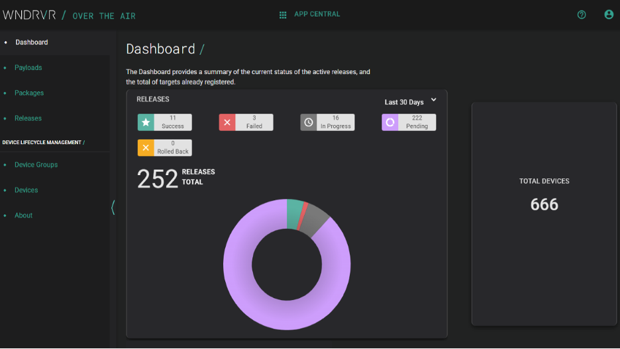Click the purple Pending status icon
Viewport: 620px width, 349px height.
(x=390, y=122)
